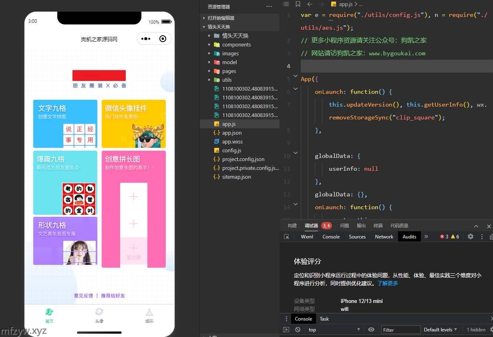Open DevTools settings gear icon

point(471,237)
